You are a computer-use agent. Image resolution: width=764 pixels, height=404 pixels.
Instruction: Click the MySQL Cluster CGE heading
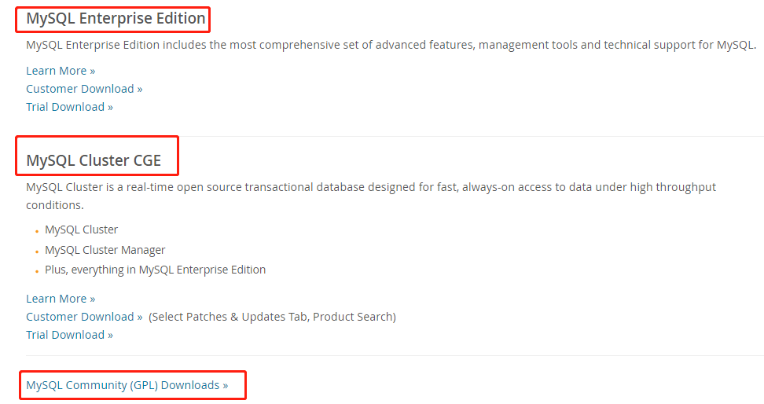(94, 161)
